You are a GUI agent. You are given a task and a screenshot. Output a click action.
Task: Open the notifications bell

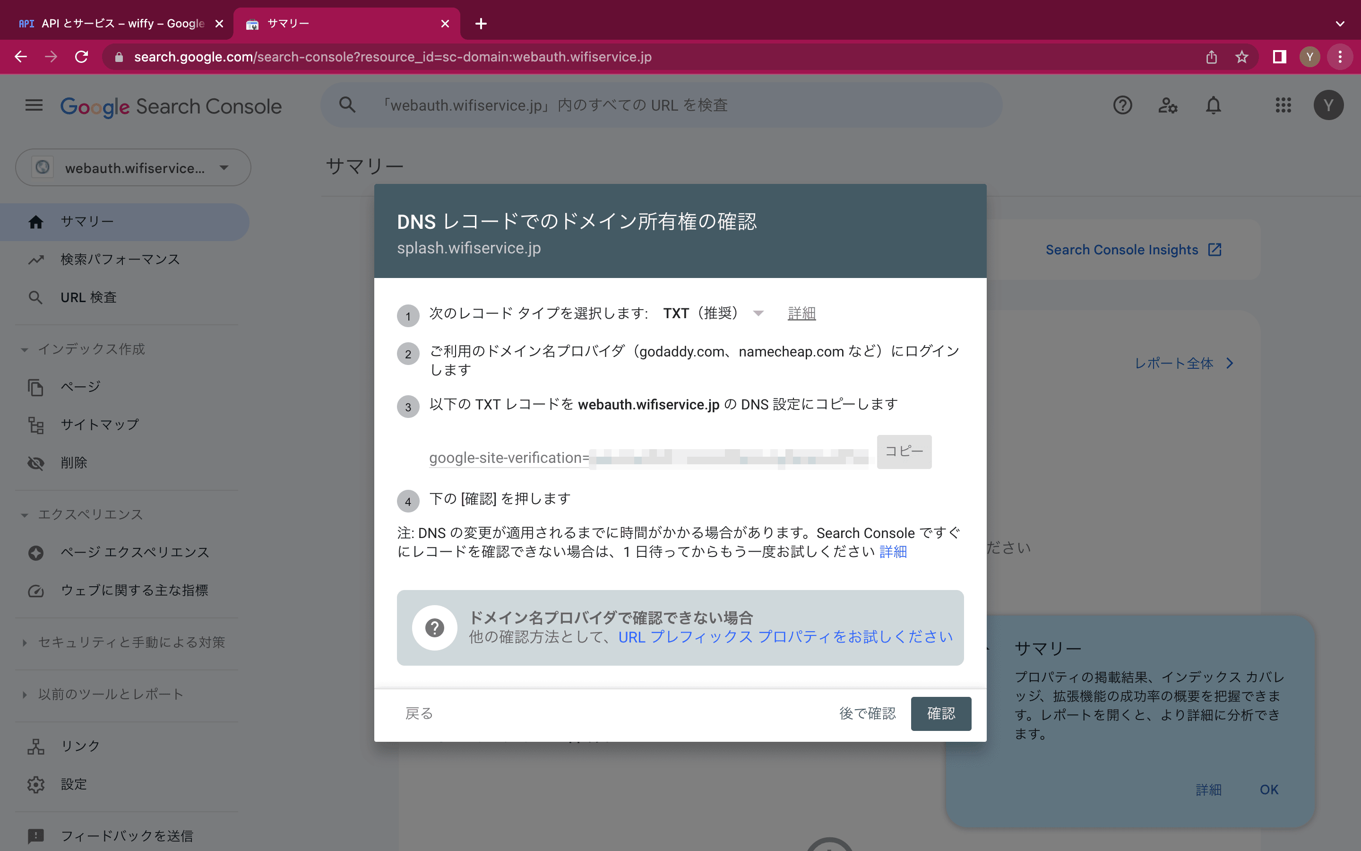[x=1213, y=105]
